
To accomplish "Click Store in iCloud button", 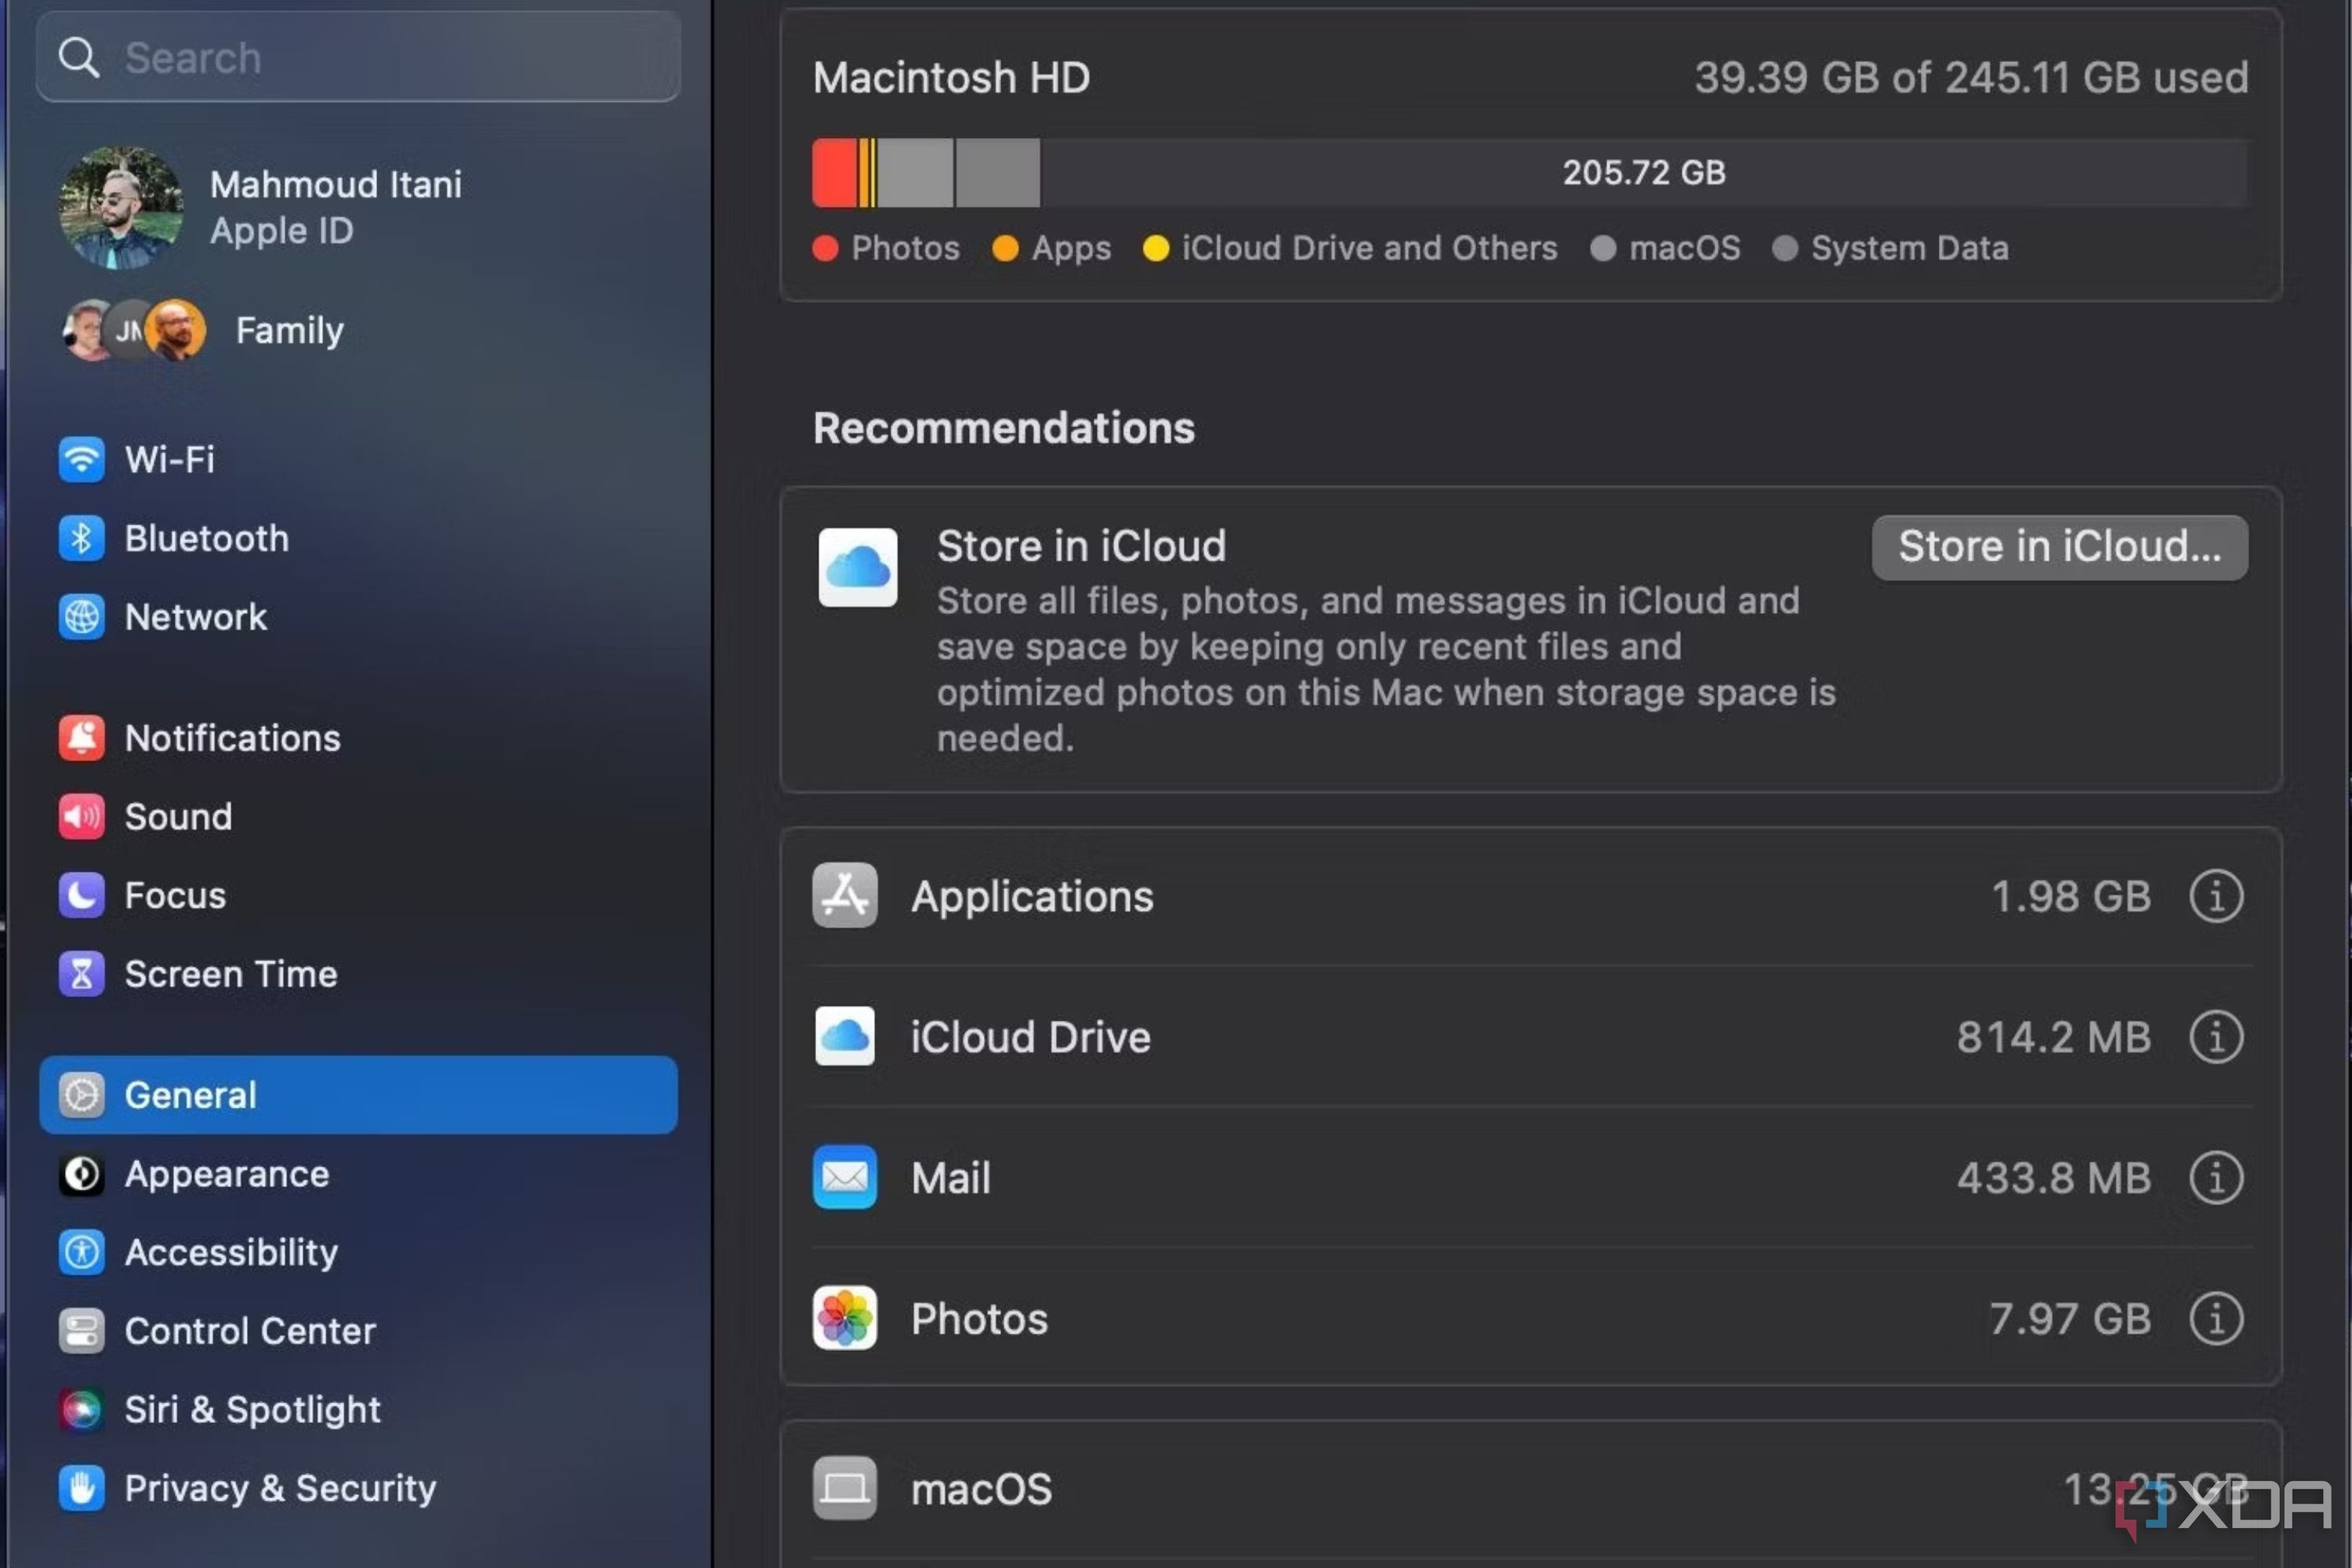I will click(2060, 546).
